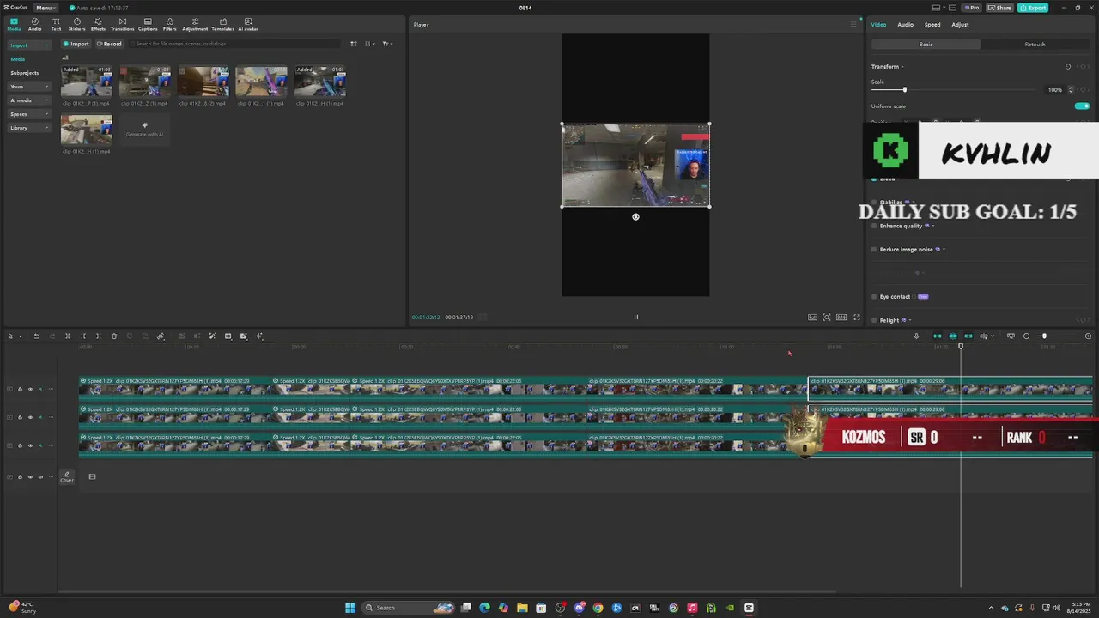Click the zoom-out timeline magnifier icon
1099x618 pixels.
pos(1026,336)
